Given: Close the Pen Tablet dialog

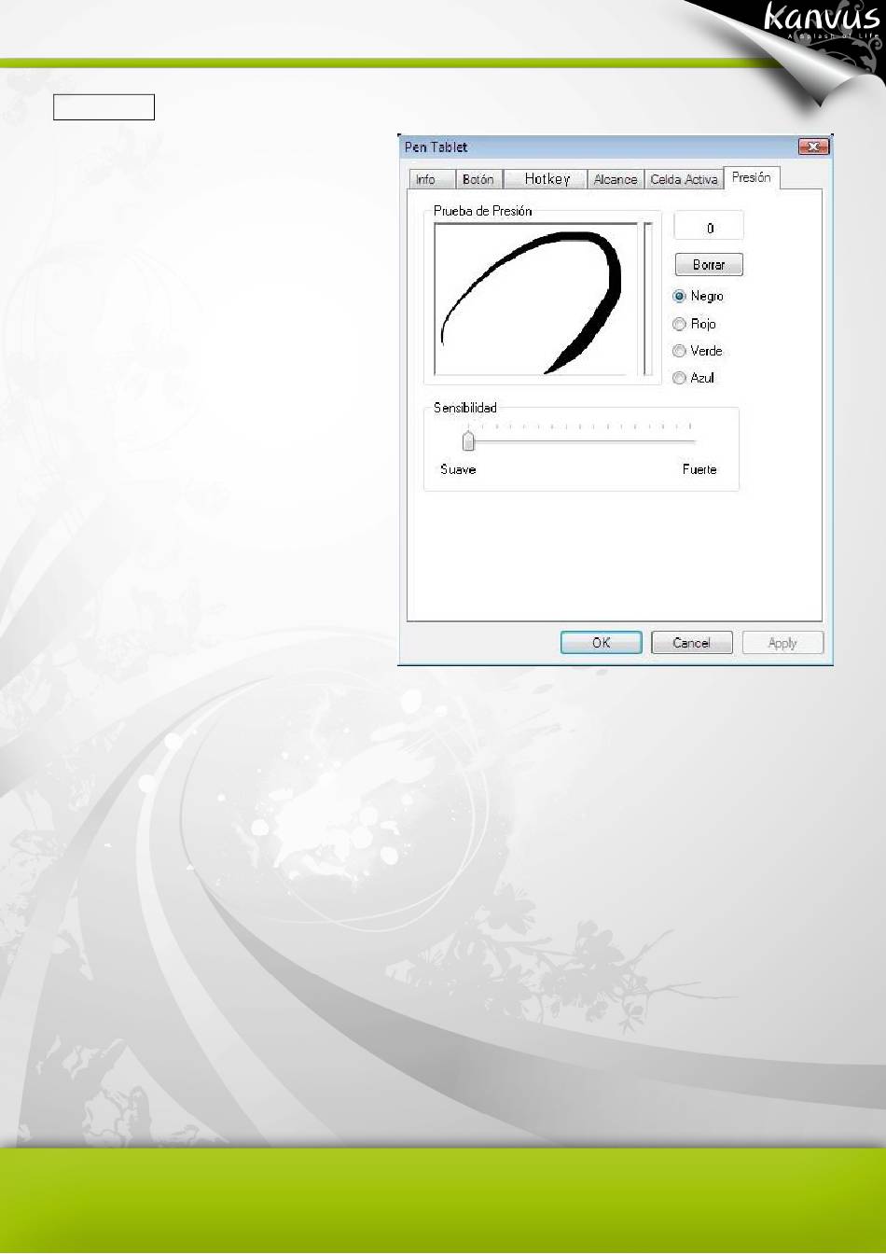Looking at the screenshot, I should (813, 147).
